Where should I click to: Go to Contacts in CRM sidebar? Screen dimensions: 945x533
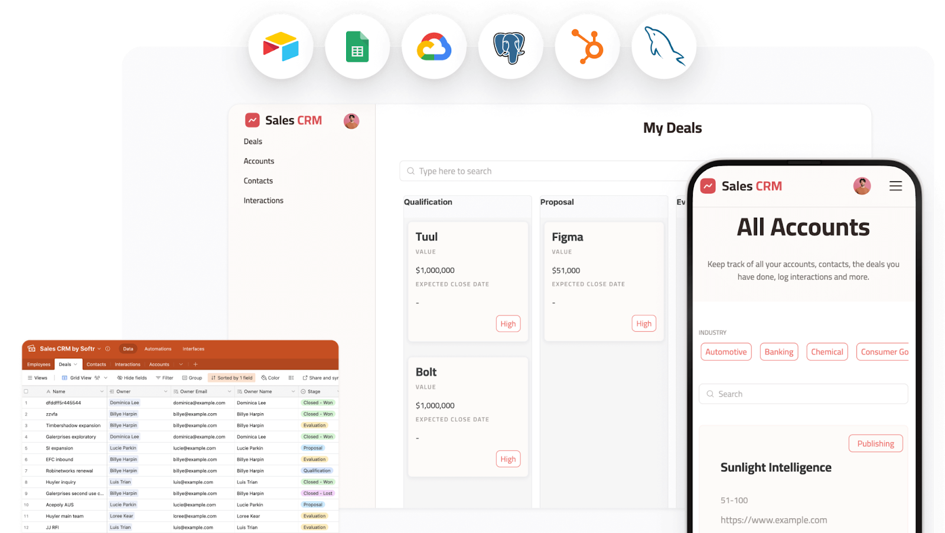258,181
